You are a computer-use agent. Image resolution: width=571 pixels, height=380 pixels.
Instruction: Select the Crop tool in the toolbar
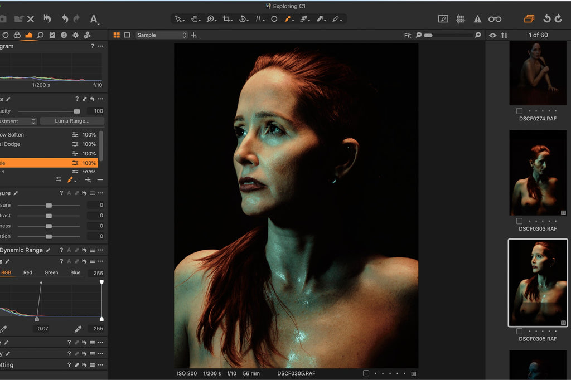coord(227,19)
